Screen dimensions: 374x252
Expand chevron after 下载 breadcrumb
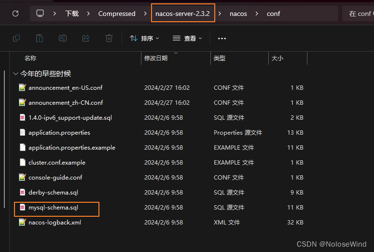(x=88, y=14)
